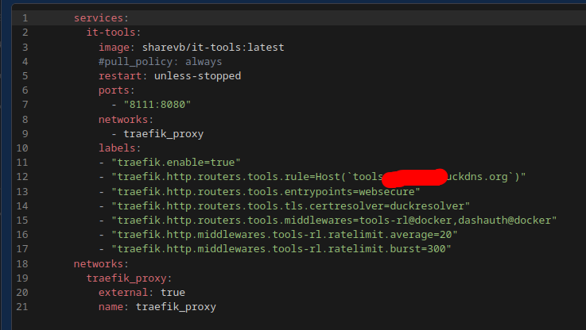The height and width of the screenshot is (330, 586).
Task: Click the entrypoints=websecure label line
Action: 266,192
